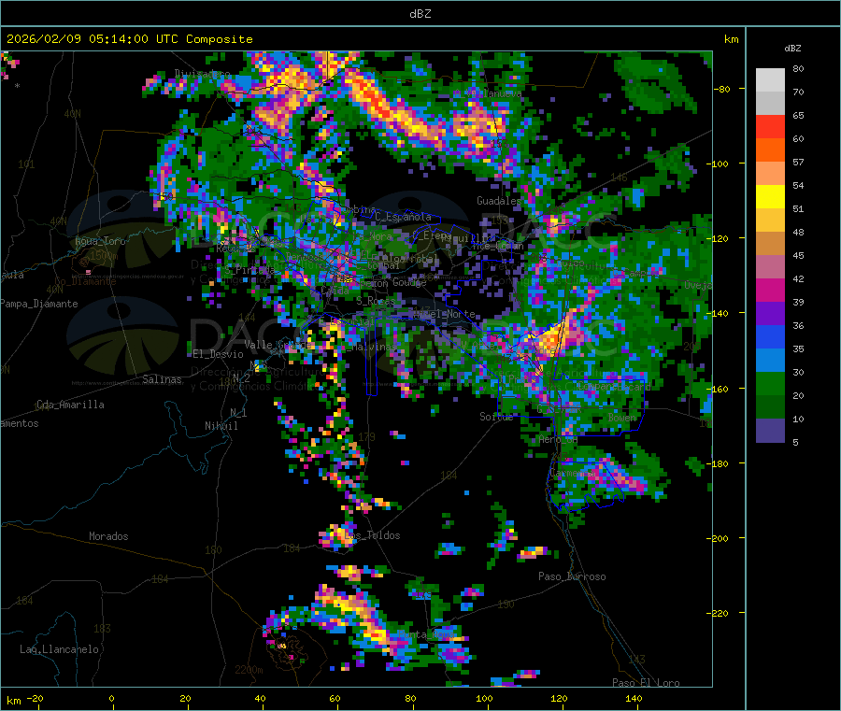Viewport: 841px width, 711px height.
Task: Select the 'Nihuil' place label
Action: 221,426
